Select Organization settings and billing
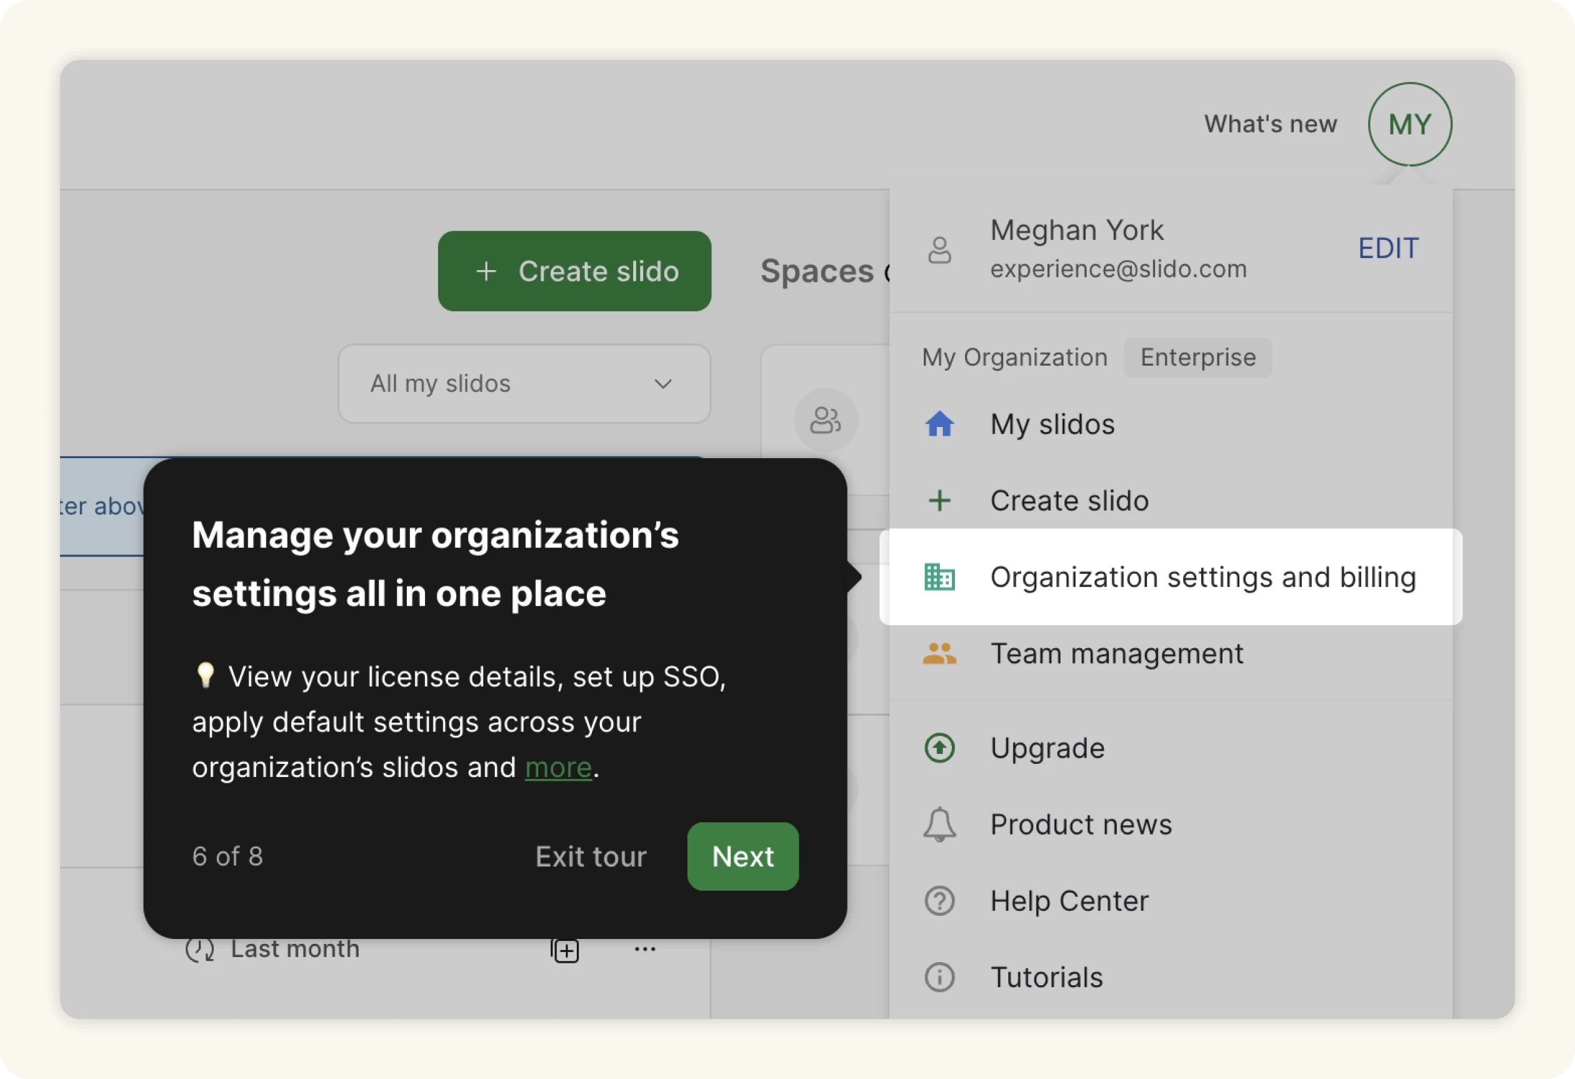This screenshot has height=1079, width=1575. coord(1202,578)
